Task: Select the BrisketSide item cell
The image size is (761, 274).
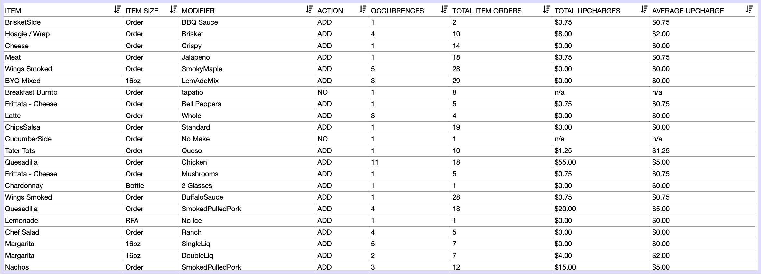Action: click(23, 22)
